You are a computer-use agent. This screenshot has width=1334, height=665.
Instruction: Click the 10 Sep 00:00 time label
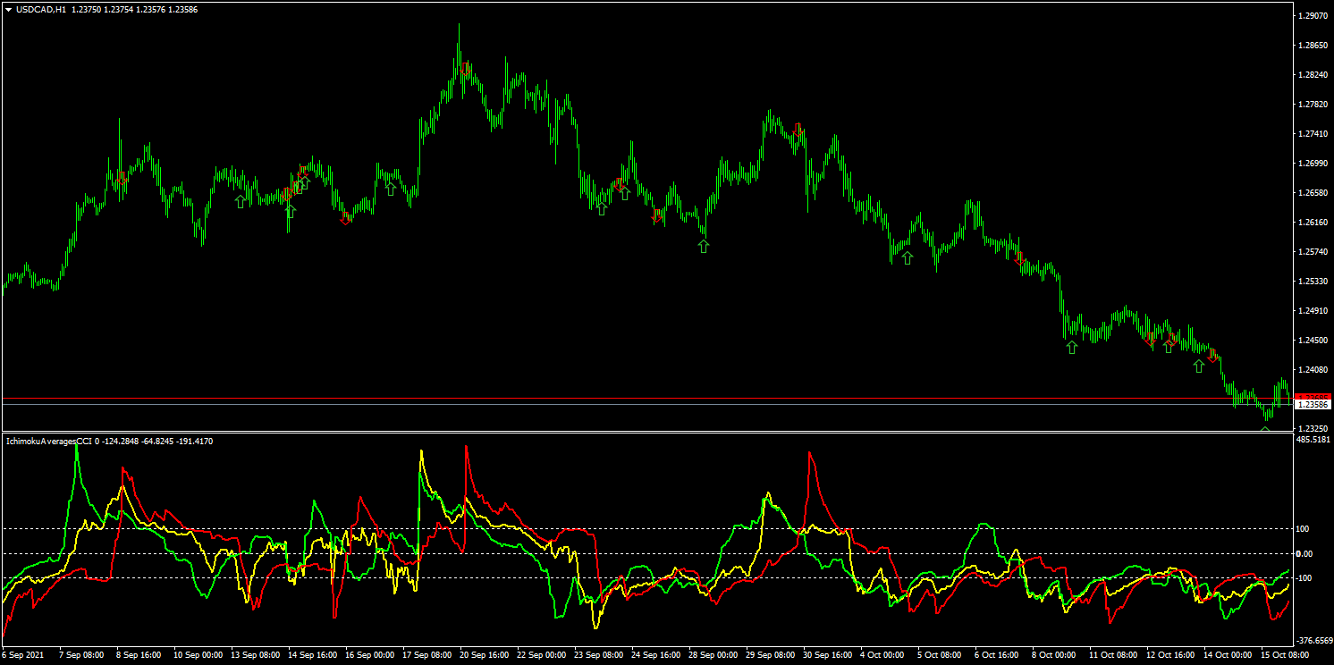click(x=198, y=655)
